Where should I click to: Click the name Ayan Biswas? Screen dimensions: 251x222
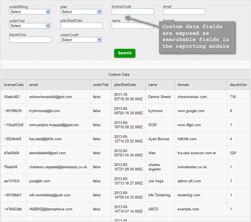tap(159, 139)
